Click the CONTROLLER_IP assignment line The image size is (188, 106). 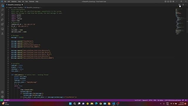(23, 24)
